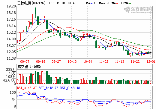Click the 30PMA green legend swatch
Image resolution: width=156 pixels, height=109 pixels.
130,3
